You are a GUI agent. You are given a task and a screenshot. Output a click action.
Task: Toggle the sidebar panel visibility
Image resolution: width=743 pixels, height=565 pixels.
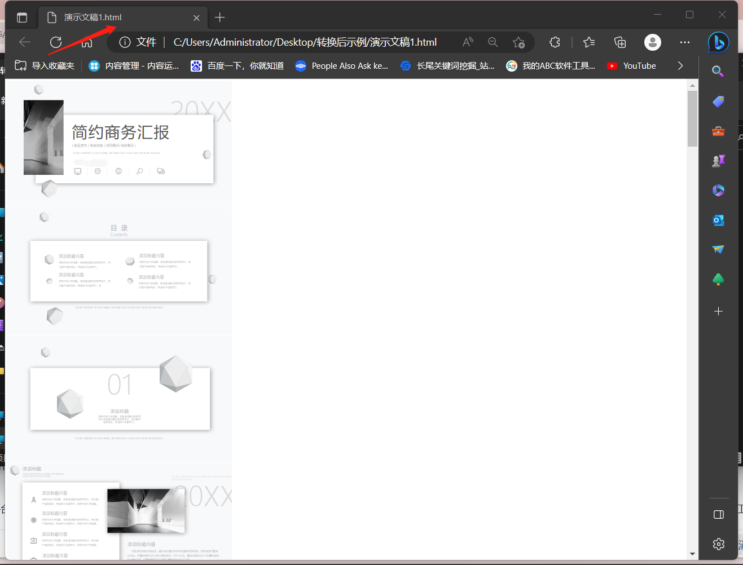pos(718,514)
